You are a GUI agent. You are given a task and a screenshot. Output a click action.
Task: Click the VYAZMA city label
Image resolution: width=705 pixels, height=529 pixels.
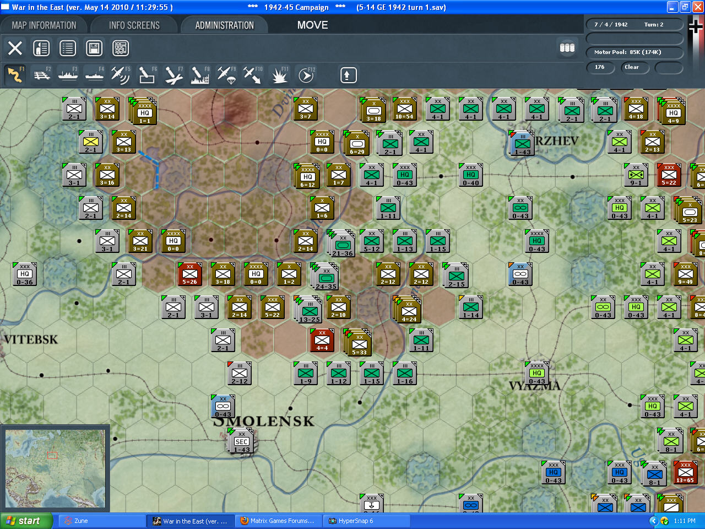pyautogui.click(x=535, y=386)
